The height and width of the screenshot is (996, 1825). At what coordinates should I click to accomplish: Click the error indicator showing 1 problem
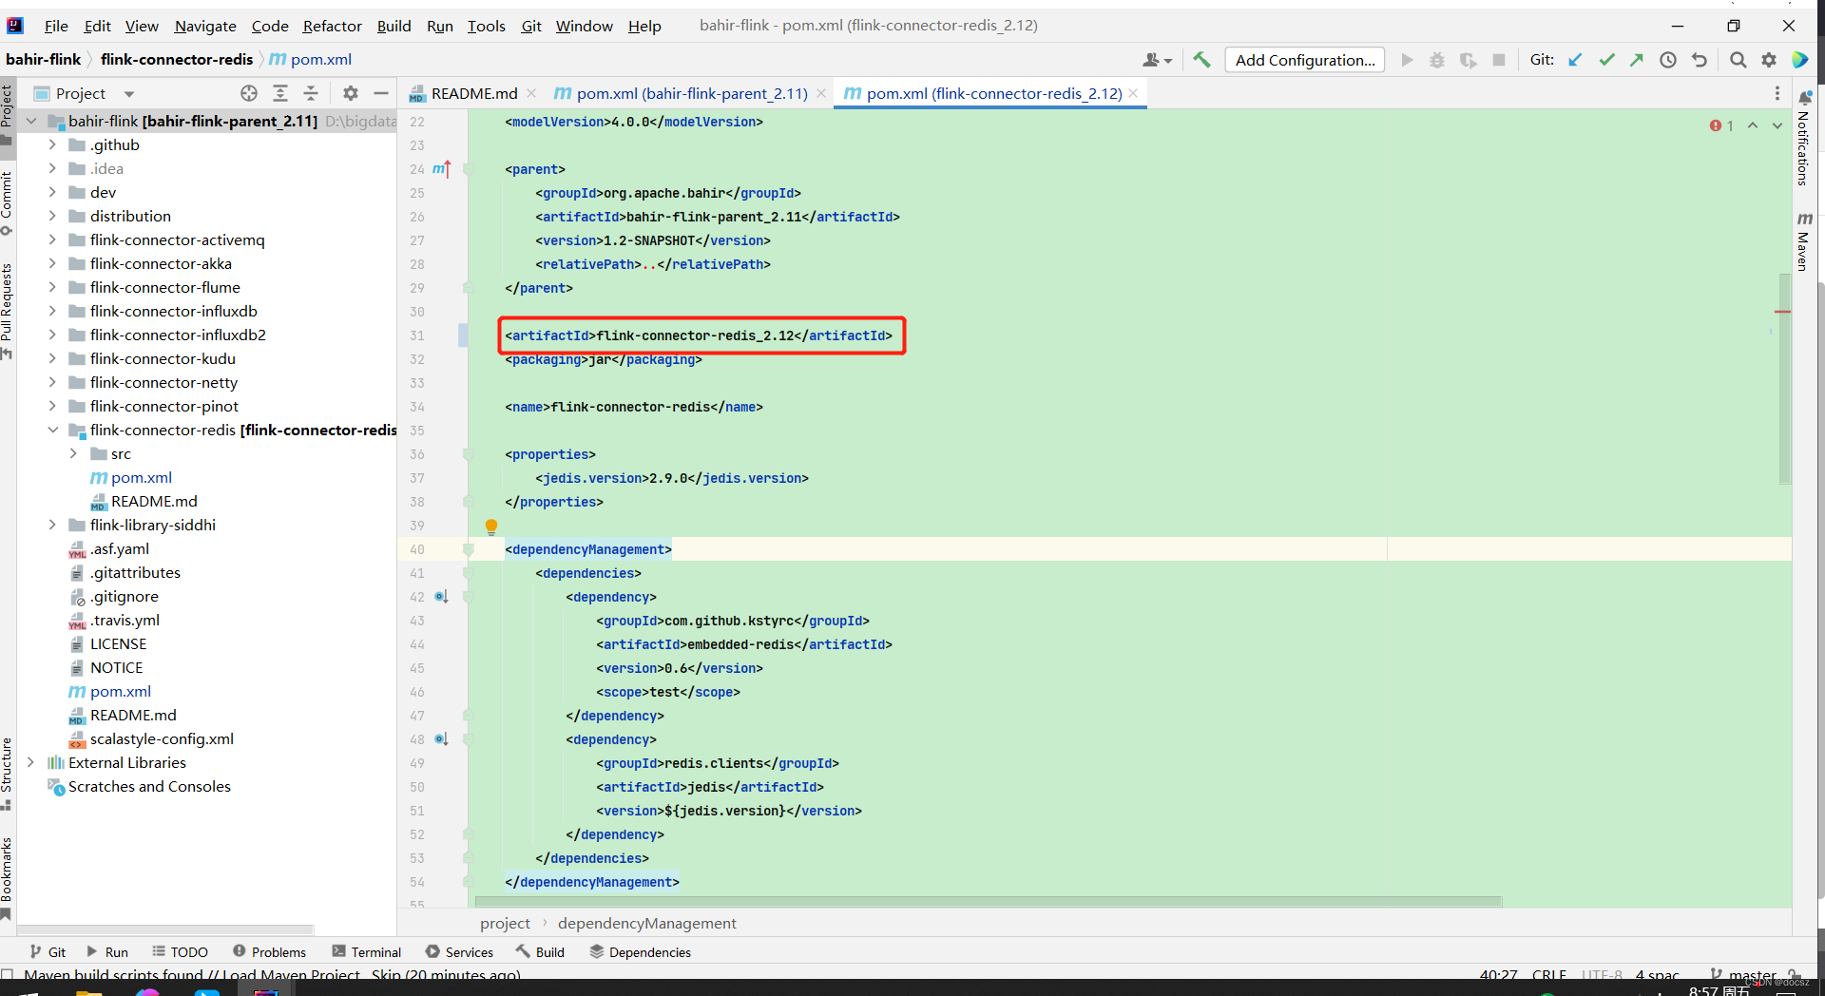(1721, 125)
